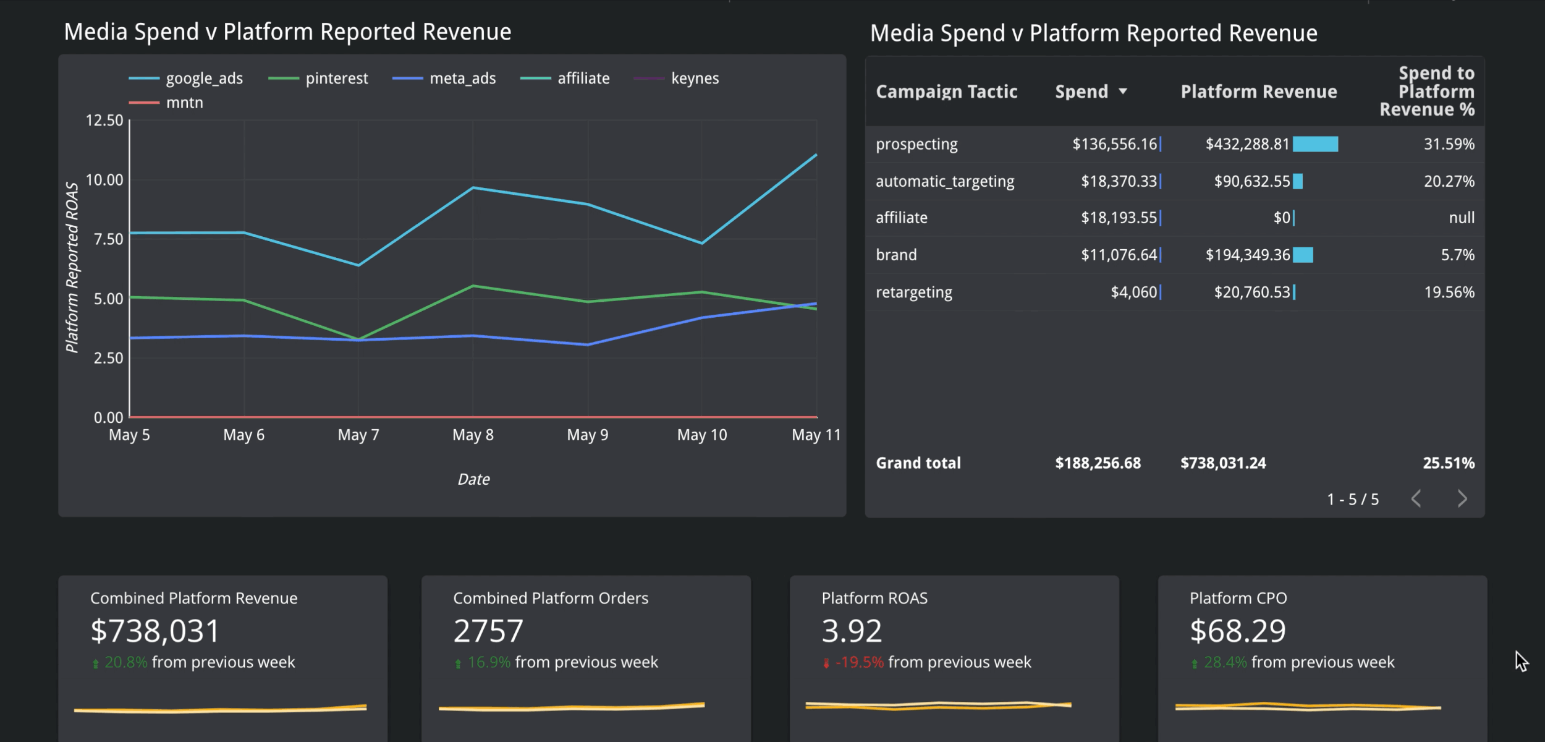This screenshot has width=1545, height=742.
Task: Sort by Campaign Tactic header
Action: click(947, 91)
